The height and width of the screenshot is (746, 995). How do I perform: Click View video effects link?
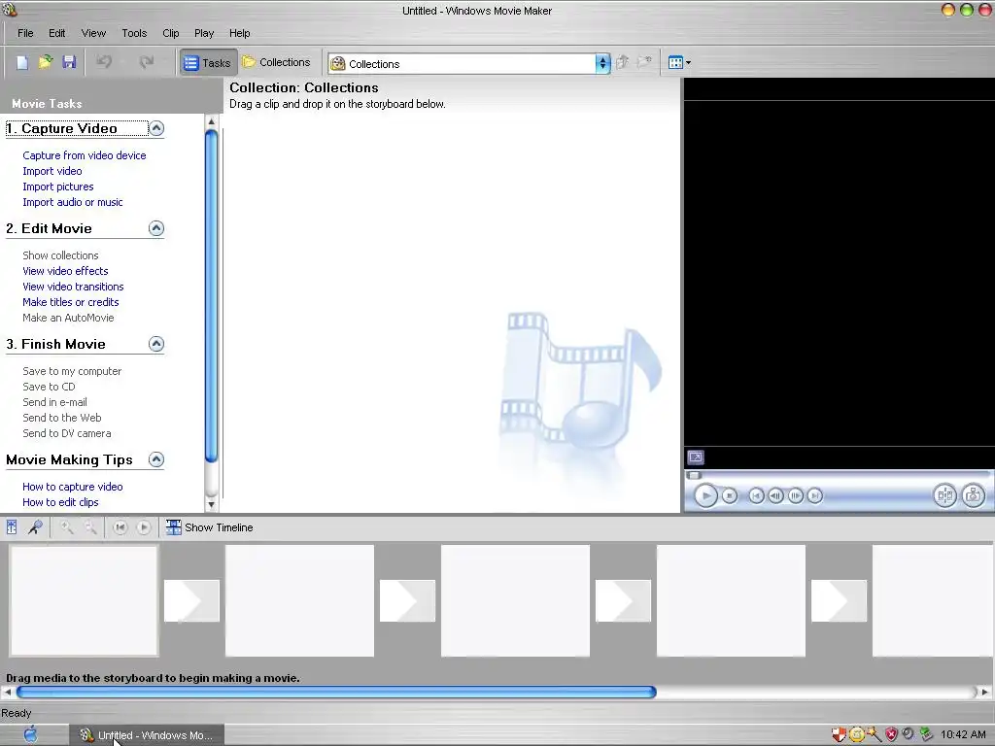coord(65,271)
